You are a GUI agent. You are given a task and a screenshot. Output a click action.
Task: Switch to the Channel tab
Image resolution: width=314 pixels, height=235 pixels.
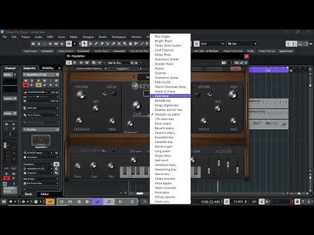10,68
